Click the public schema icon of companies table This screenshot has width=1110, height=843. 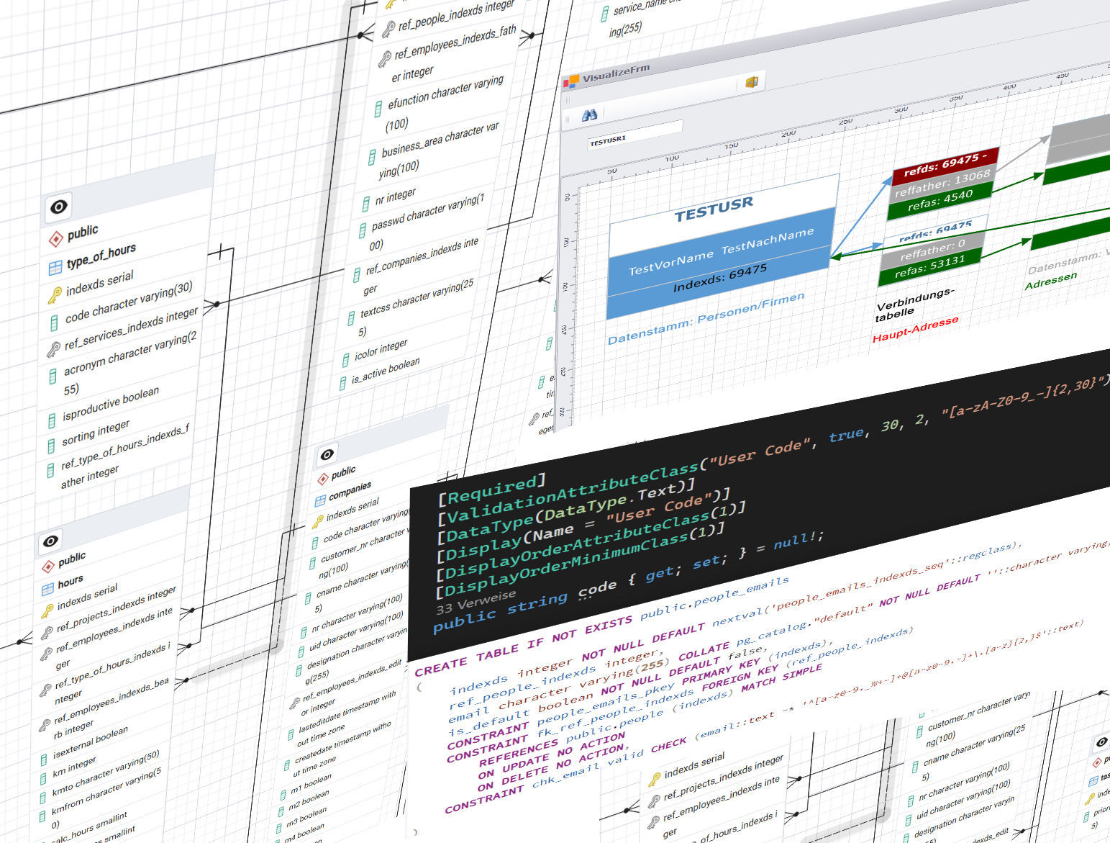pos(322,479)
